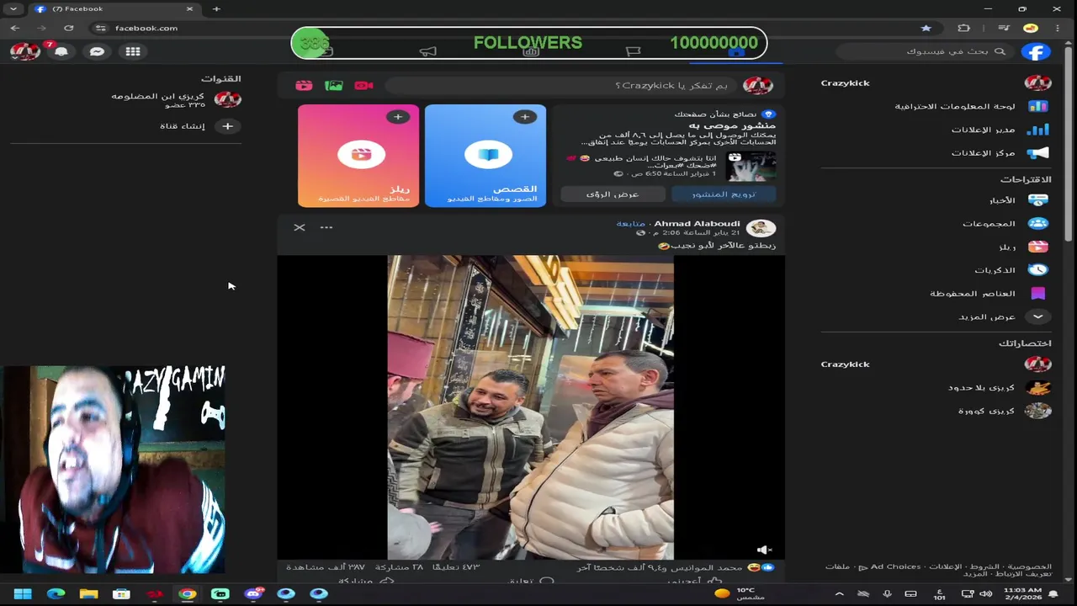Play the Ahmad Alaboudi video post
The width and height of the screenshot is (1077, 606).
point(530,407)
